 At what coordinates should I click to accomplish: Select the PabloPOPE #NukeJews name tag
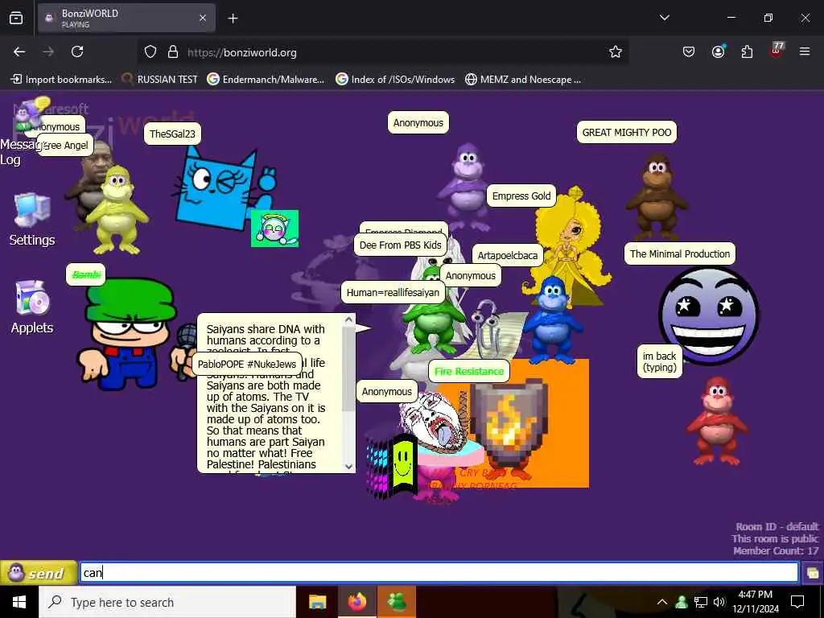click(x=246, y=365)
